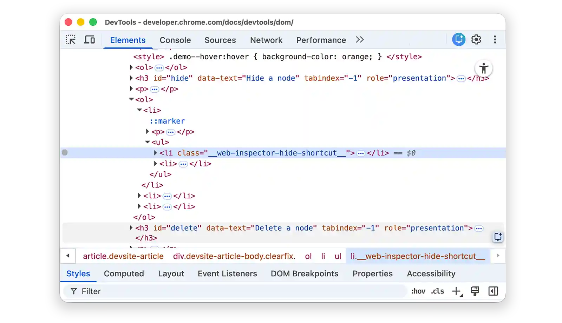Switch to the Console tab
Viewport: 562px width, 323px height.
[x=175, y=40]
